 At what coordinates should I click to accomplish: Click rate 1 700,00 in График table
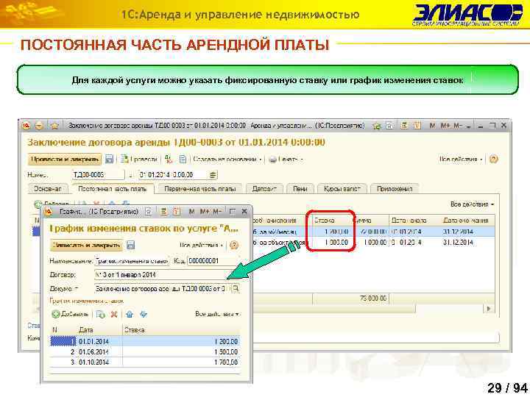coord(226,362)
